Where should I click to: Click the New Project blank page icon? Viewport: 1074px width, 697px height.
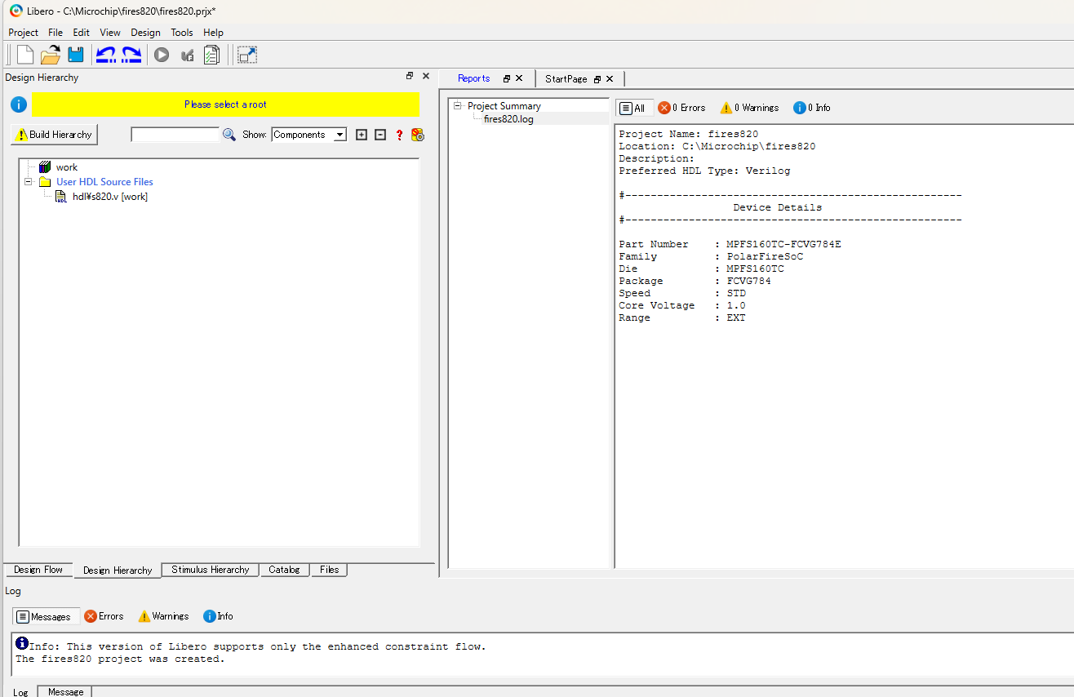[25, 55]
